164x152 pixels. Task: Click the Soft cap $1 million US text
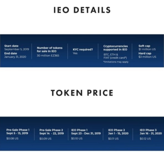tap(147, 48)
